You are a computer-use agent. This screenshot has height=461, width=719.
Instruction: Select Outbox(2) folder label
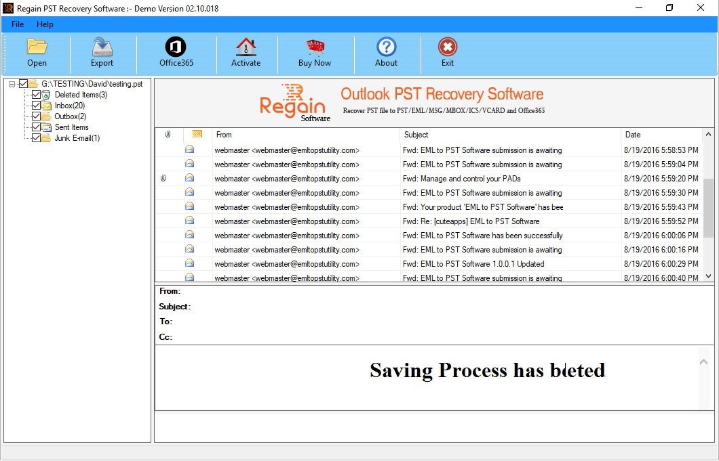pyautogui.click(x=70, y=116)
